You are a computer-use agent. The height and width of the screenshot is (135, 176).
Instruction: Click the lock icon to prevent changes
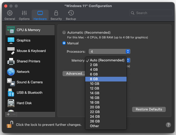pyautogui.click(x=10, y=125)
